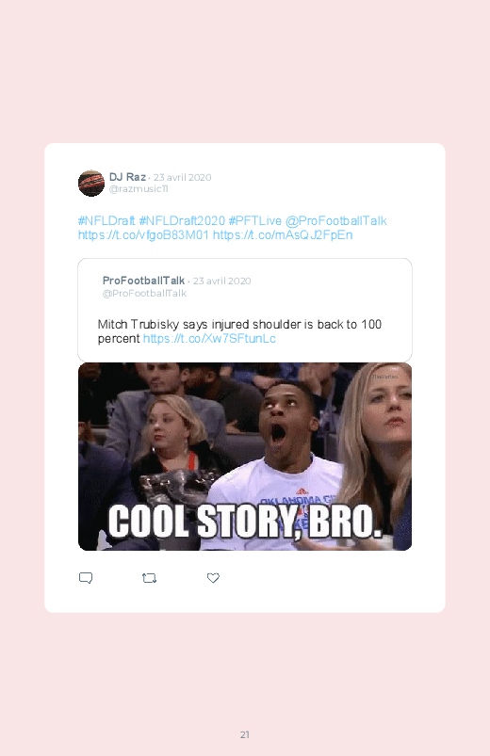Open the #PFTLive hashtag link

point(255,221)
